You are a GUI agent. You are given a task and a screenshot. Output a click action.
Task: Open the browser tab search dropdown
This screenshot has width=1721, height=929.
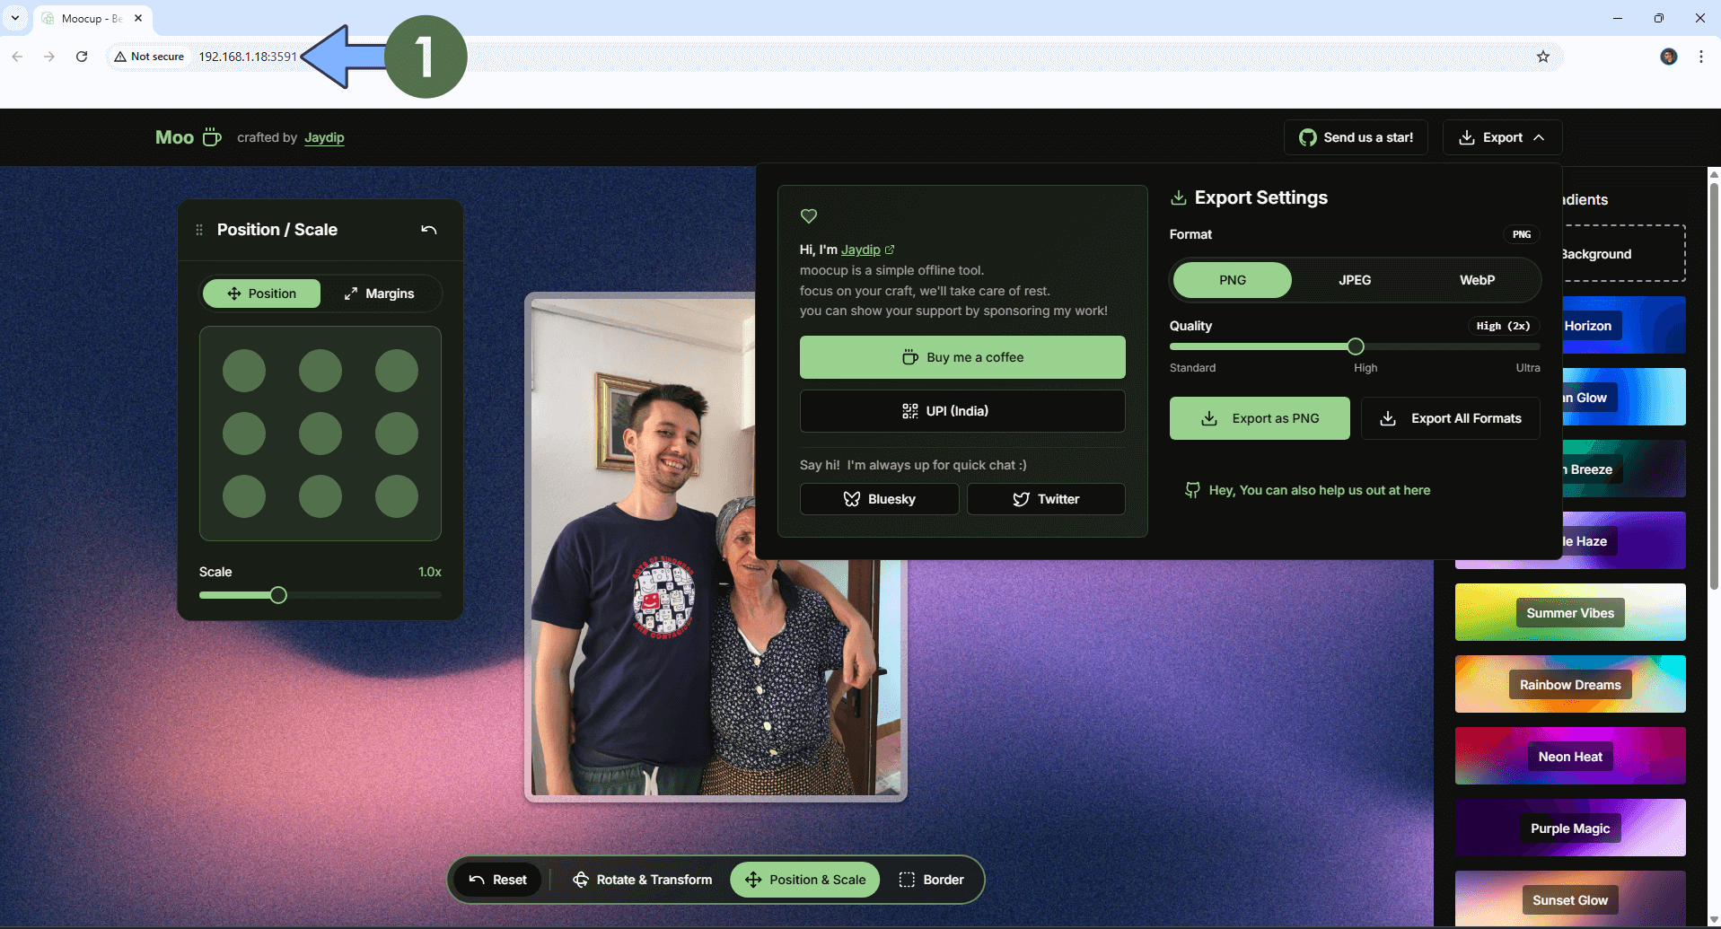pos(15,18)
